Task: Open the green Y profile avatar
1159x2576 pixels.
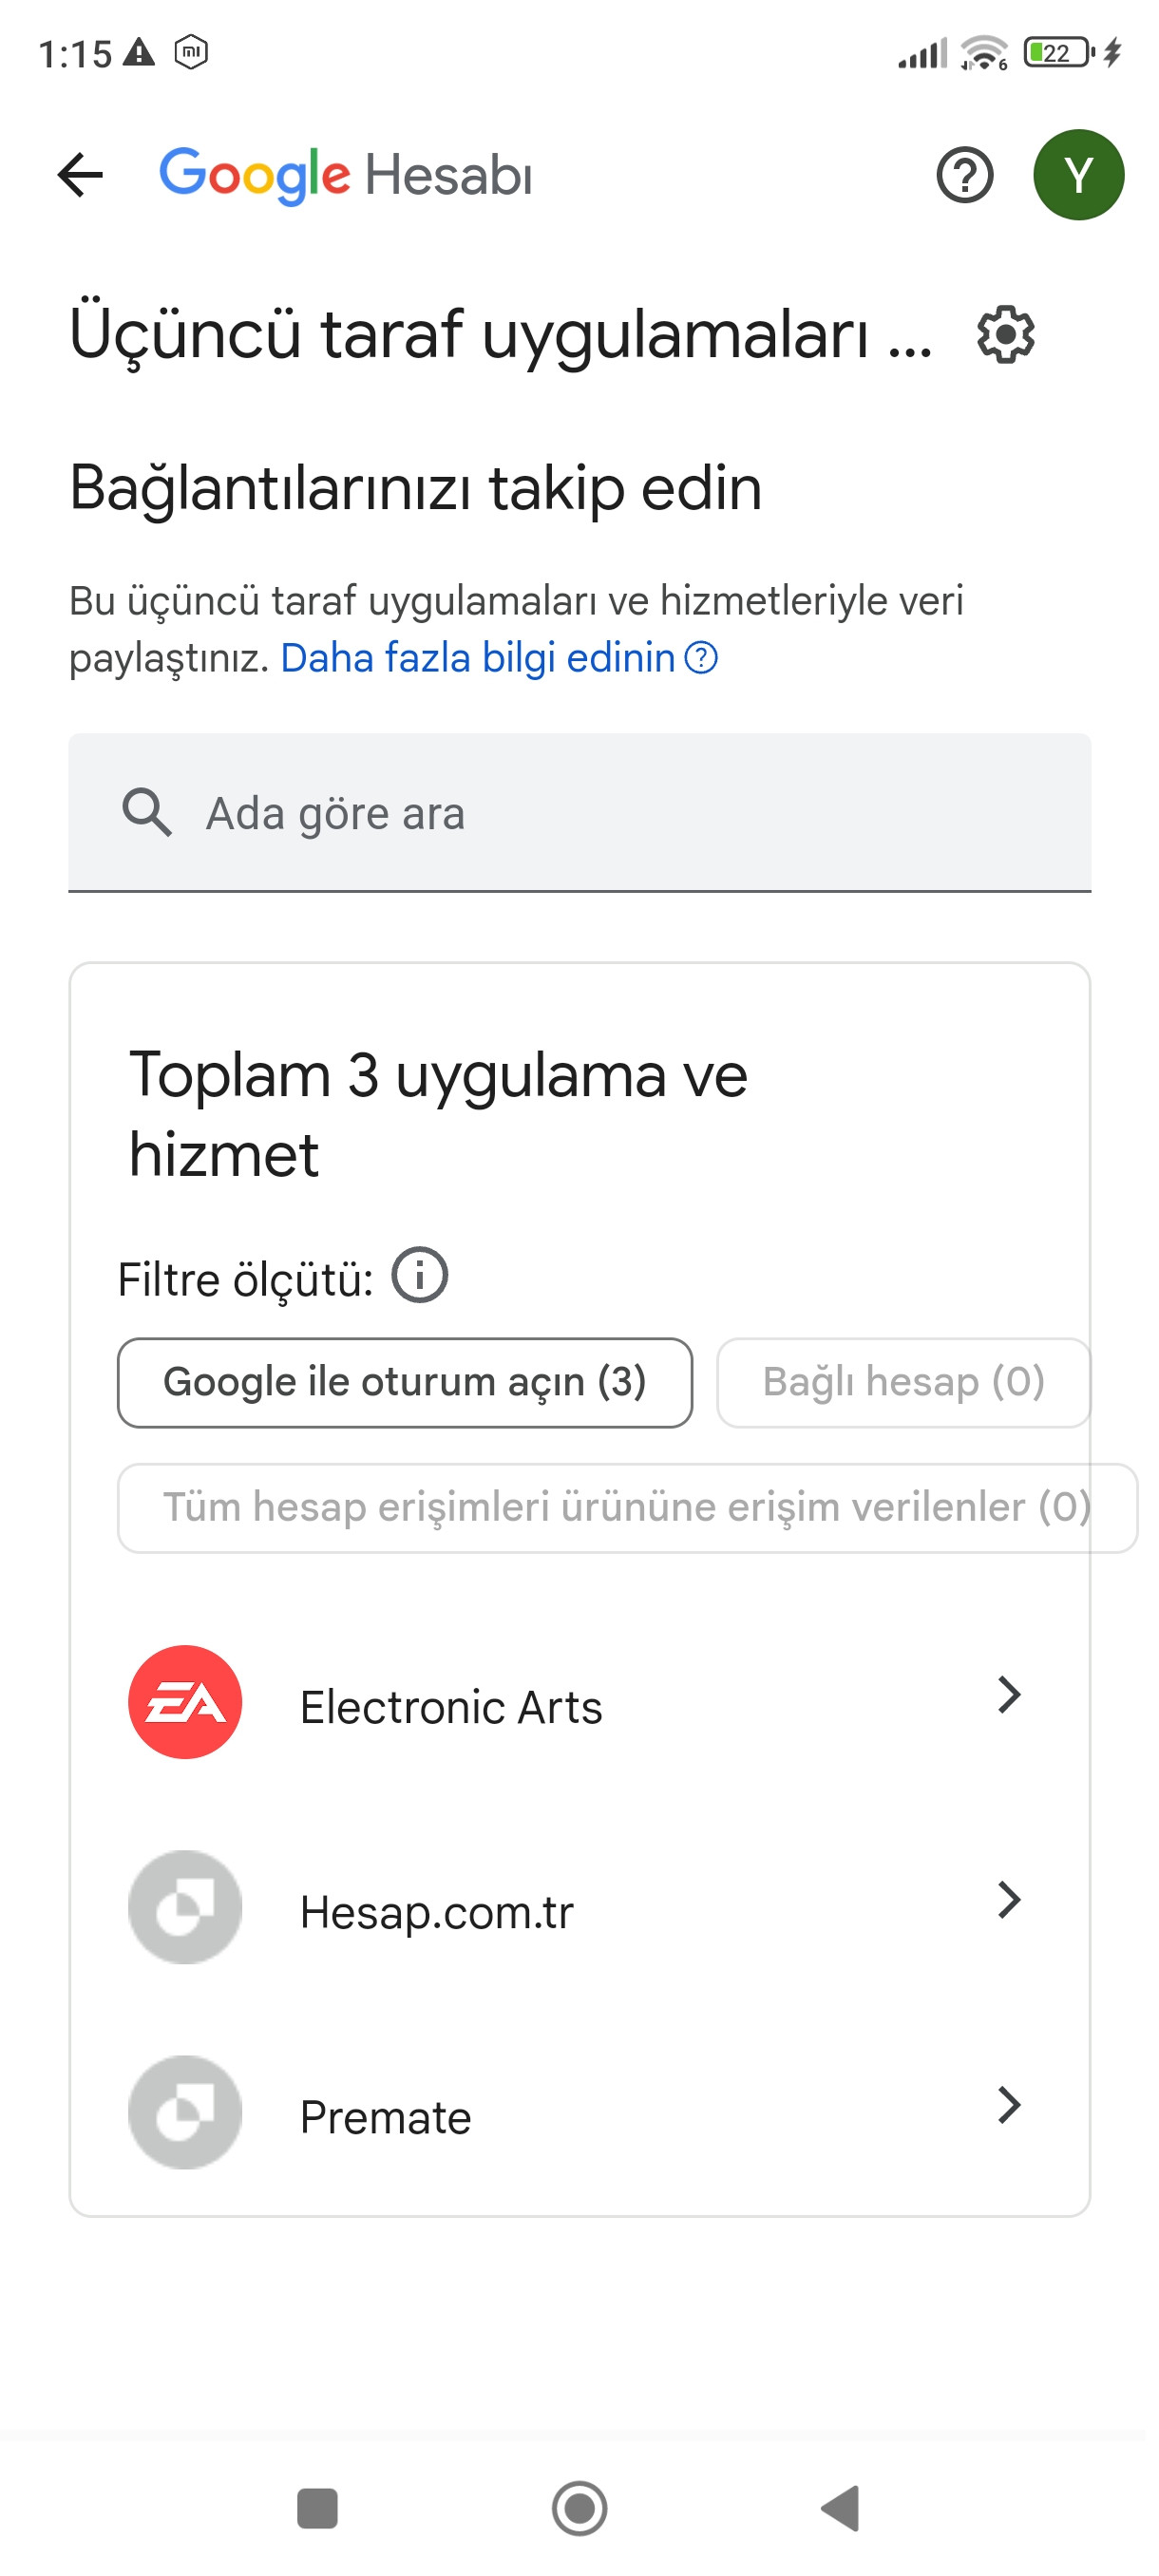Action: [1077, 175]
